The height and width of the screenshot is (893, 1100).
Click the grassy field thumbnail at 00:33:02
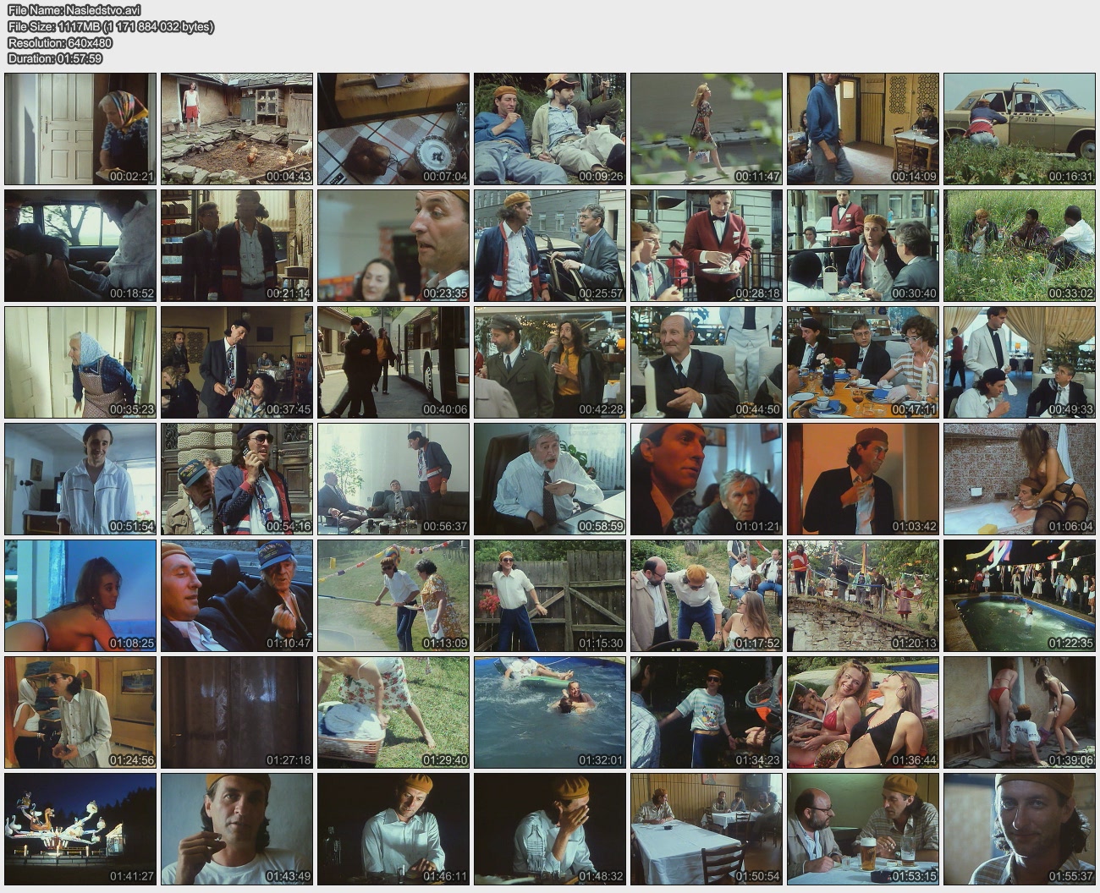pos(1020,245)
